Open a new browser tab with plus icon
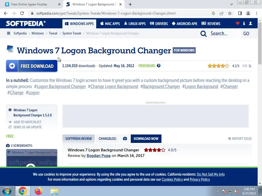This screenshot has height=196, width=262. point(130,4)
